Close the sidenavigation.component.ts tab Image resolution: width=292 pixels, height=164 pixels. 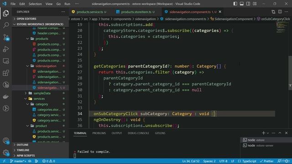[220, 12]
